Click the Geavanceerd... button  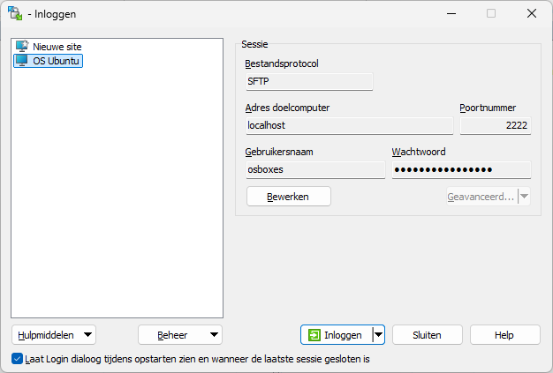click(481, 197)
